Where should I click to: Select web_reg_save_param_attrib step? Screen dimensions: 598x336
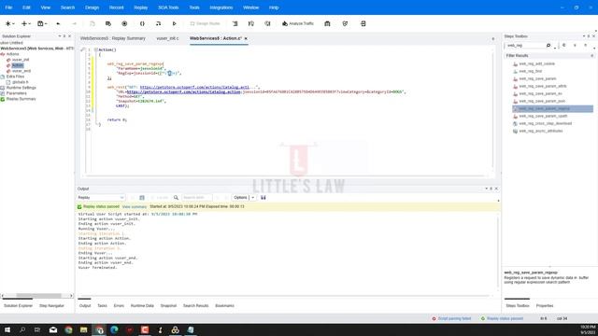point(542,87)
